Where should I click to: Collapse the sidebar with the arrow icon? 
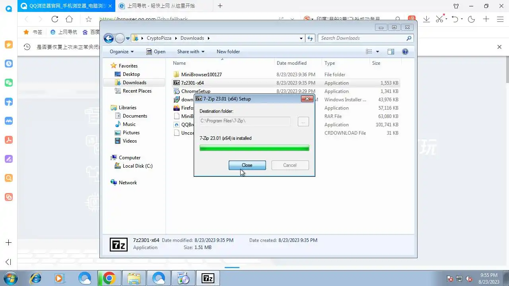click(8, 262)
